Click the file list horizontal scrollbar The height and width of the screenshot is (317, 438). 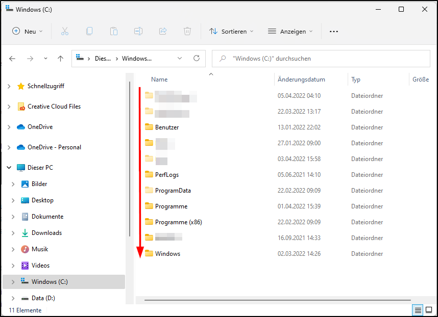coord(277,300)
